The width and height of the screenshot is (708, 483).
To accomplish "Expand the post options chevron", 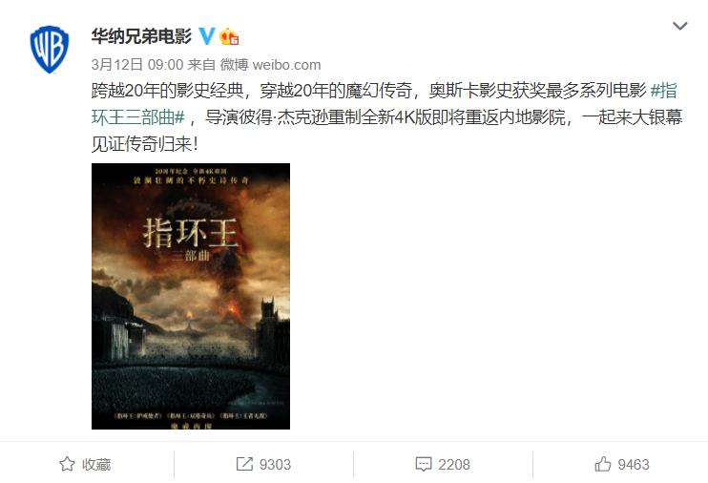I will (680, 26).
